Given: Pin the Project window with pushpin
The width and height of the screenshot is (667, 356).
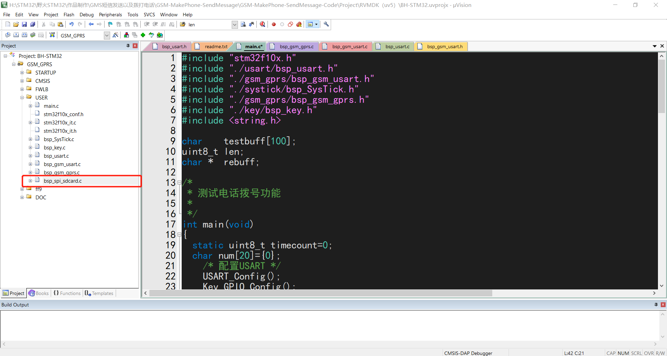Looking at the screenshot, I should pyautogui.click(x=127, y=45).
